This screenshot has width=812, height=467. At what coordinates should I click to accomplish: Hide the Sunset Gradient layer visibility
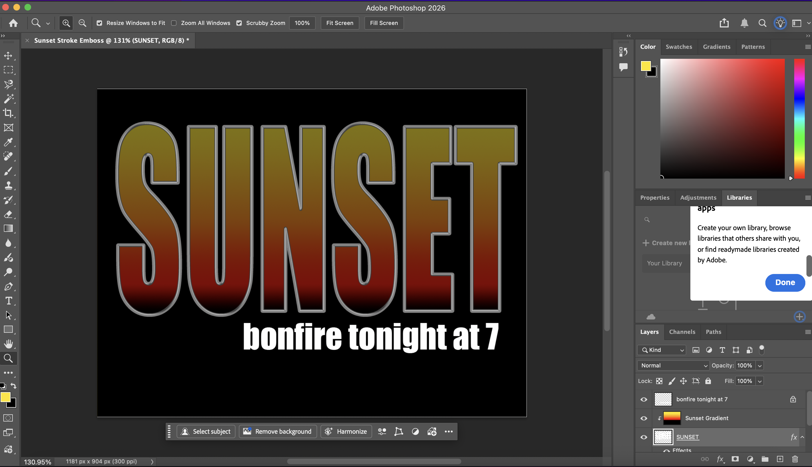(644, 418)
